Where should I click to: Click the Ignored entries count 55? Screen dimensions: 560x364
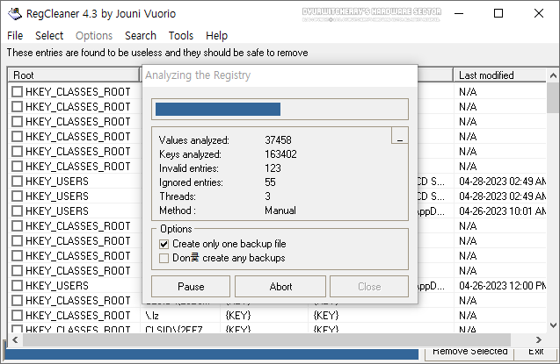[x=270, y=182]
